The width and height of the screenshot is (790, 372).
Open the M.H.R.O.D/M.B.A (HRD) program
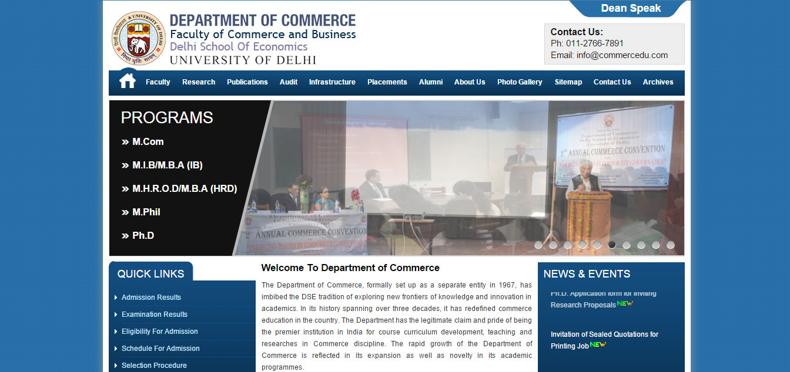(x=185, y=188)
